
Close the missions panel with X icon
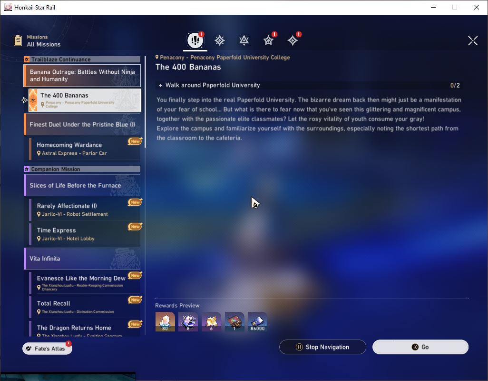[x=473, y=40]
